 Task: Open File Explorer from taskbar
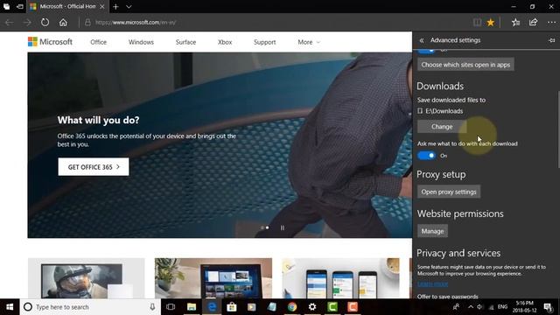(x=192, y=307)
